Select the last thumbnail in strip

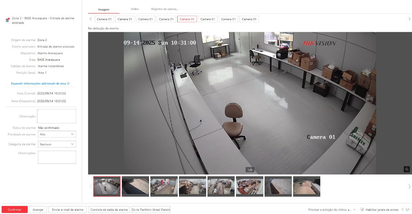(306, 186)
